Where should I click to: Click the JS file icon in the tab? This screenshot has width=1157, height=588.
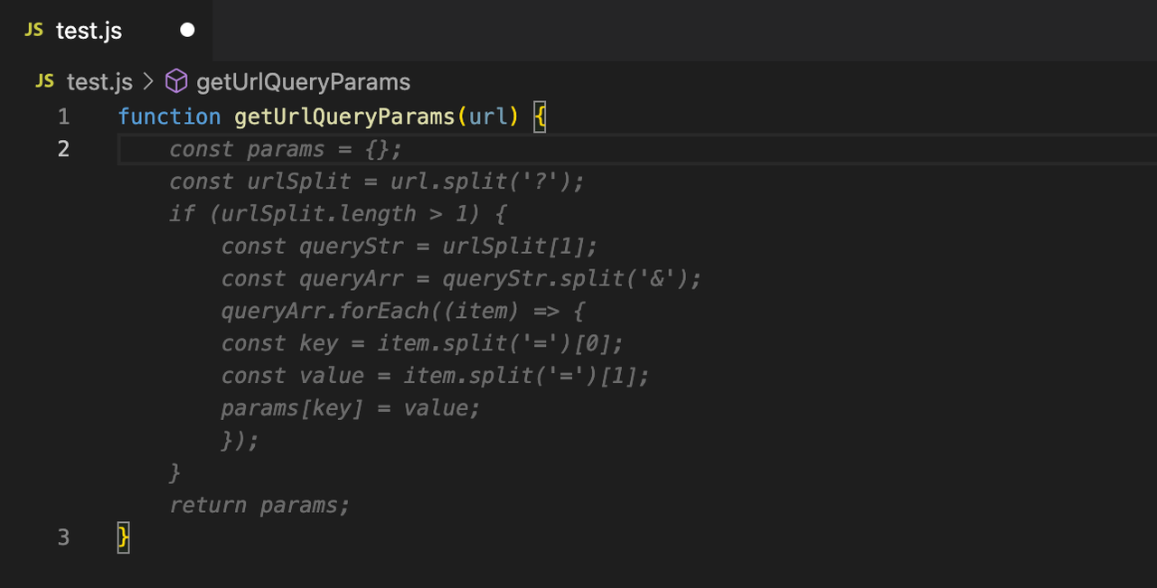(x=33, y=30)
